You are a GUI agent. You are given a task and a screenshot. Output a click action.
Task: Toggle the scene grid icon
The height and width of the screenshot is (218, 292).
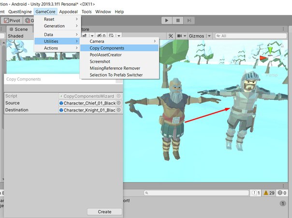(x=111, y=35)
